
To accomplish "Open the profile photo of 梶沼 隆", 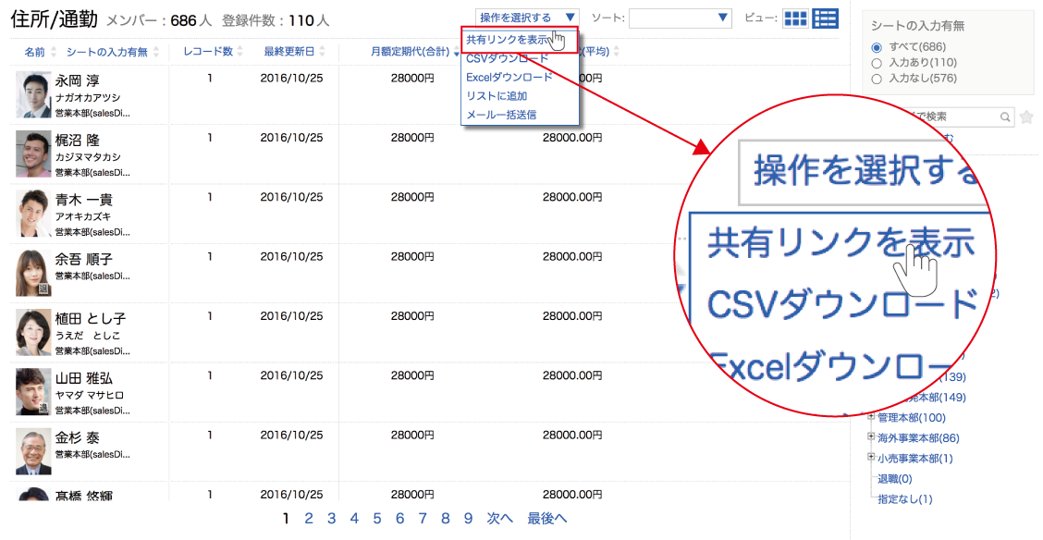I will pyautogui.click(x=33, y=154).
